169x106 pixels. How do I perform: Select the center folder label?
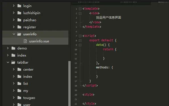pos(28,70)
